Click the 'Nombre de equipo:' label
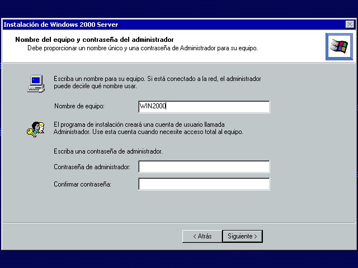The image size is (358, 268). point(79,106)
